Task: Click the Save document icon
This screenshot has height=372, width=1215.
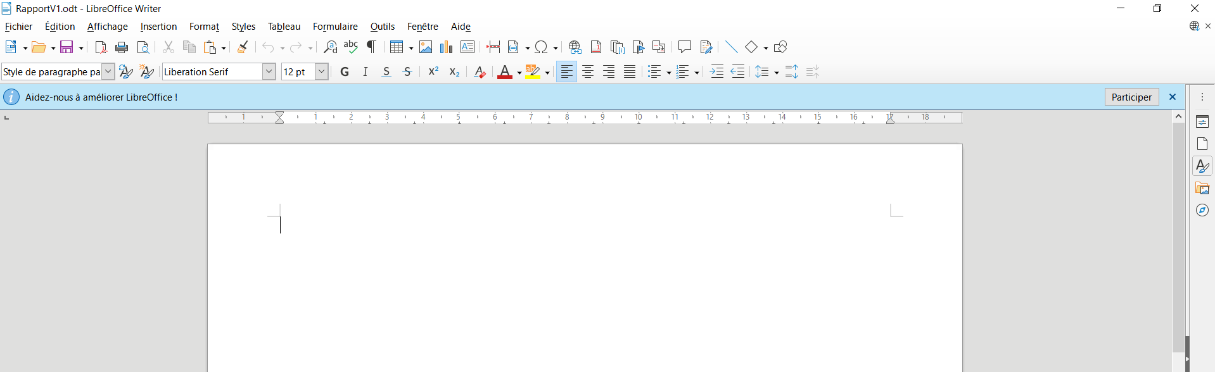Action: (x=67, y=47)
